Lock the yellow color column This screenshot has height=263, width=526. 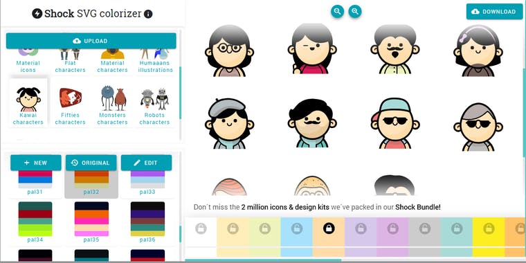(489, 228)
